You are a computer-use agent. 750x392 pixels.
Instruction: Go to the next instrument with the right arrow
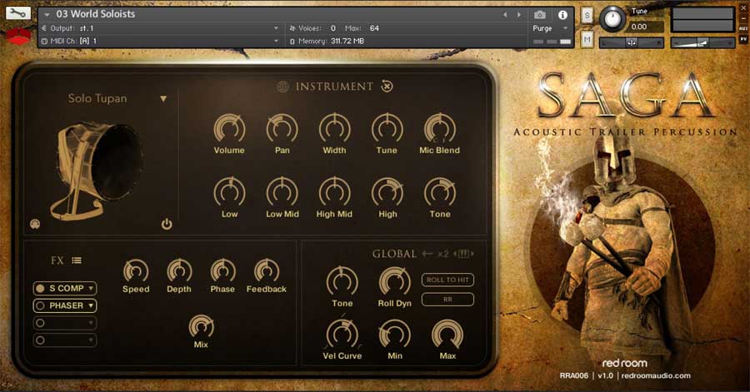pos(519,15)
